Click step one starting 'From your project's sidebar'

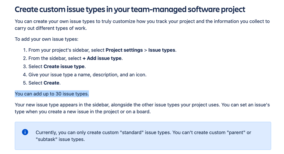99,50
